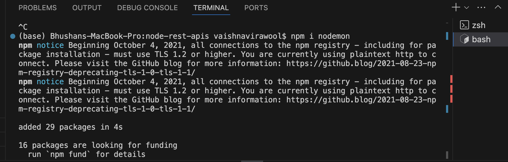The image size is (508, 162).
Task: Expand the launch profile dropdown chevron
Action: 467,7
